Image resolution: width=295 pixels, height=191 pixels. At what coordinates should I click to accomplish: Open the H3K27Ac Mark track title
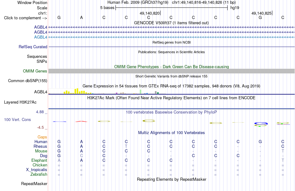(x=171, y=98)
